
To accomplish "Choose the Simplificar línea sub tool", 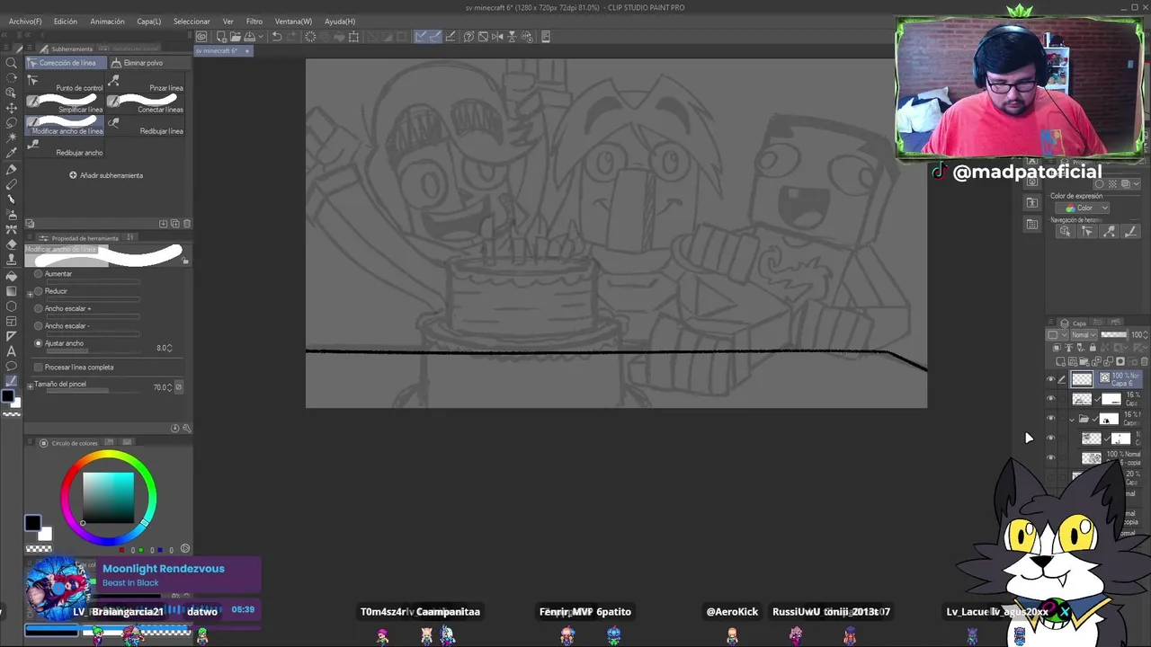I will (x=65, y=105).
